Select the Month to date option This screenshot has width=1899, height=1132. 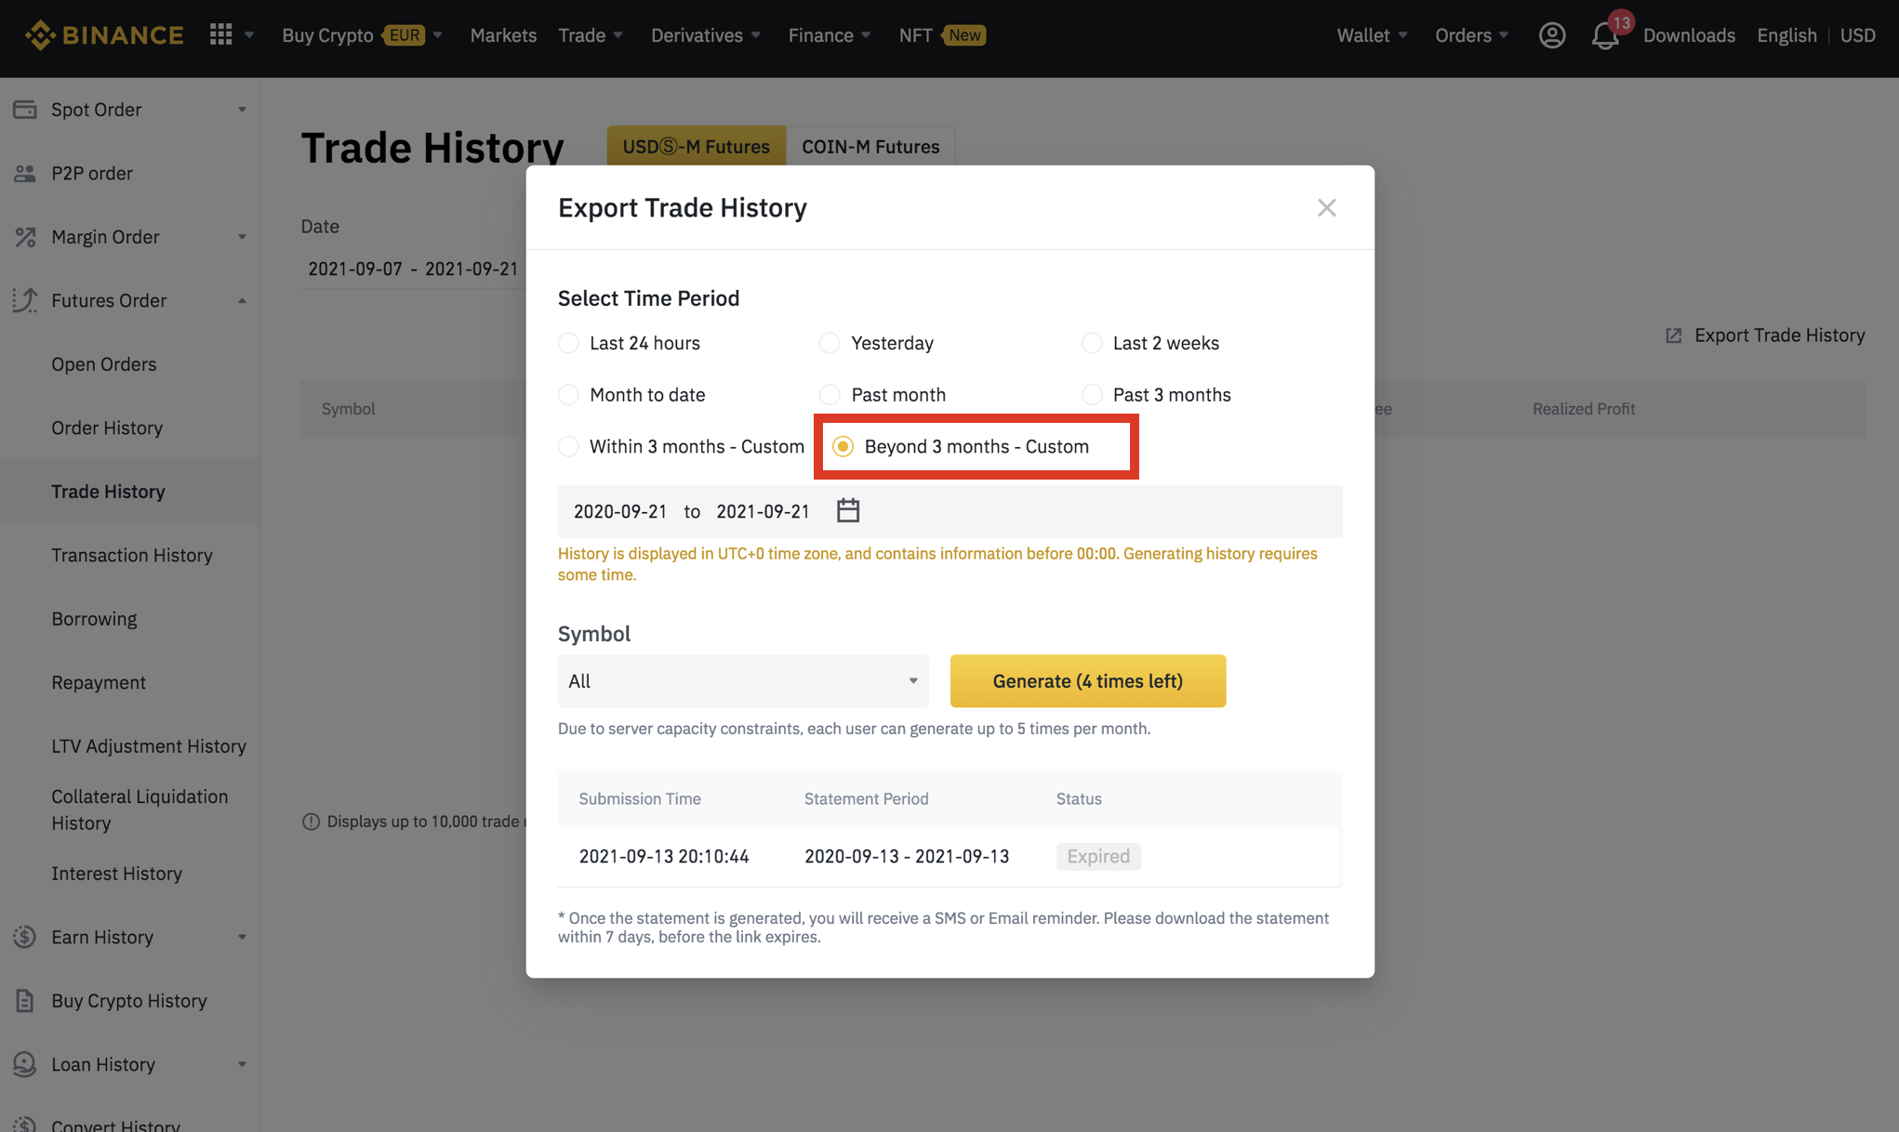(568, 395)
